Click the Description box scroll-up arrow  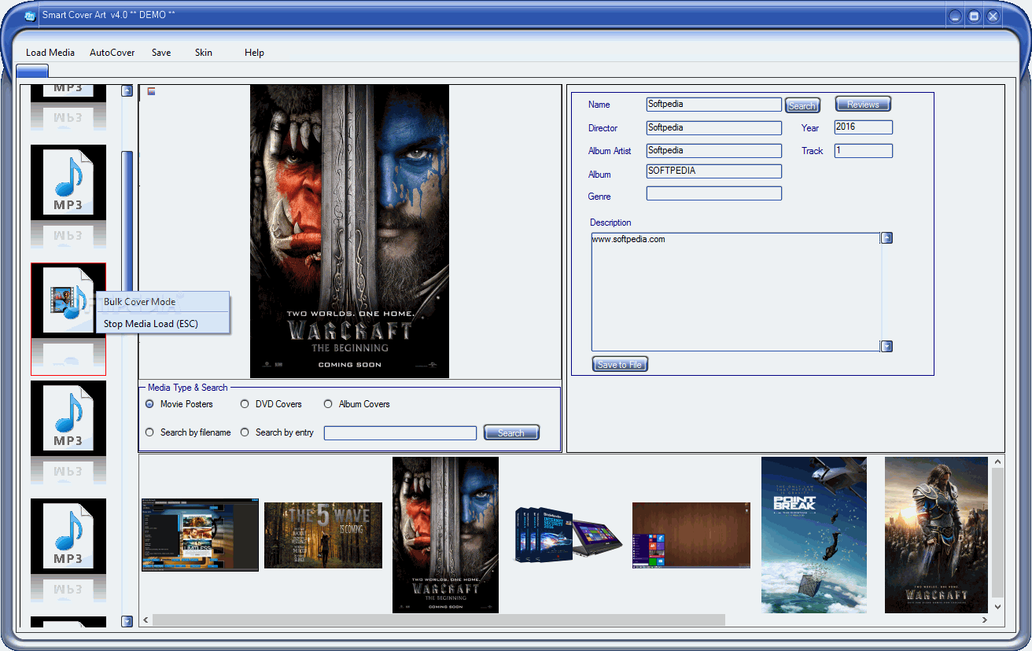click(x=886, y=237)
